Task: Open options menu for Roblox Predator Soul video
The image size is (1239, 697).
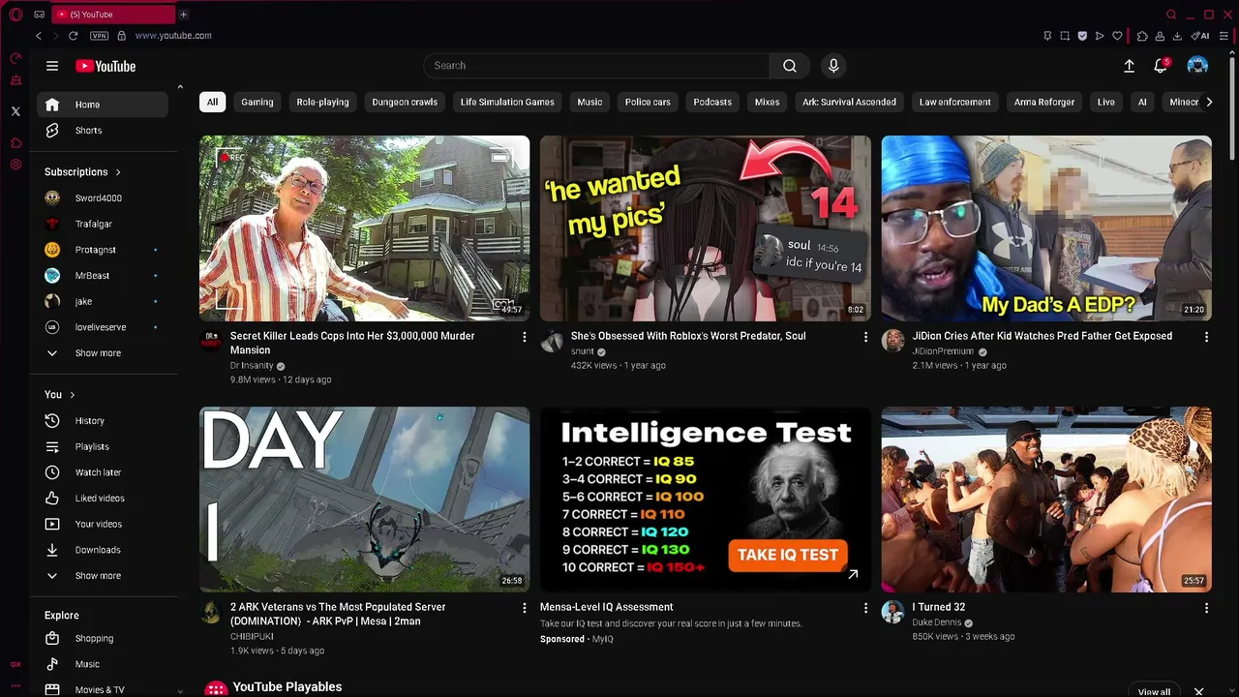Action: click(865, 337)
